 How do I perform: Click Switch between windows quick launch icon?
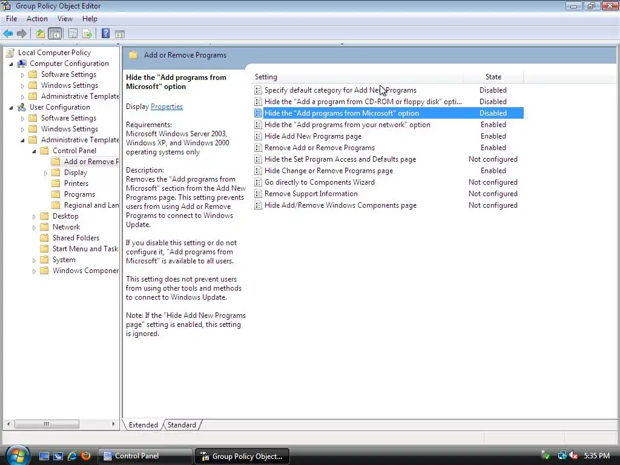(58, 456)
